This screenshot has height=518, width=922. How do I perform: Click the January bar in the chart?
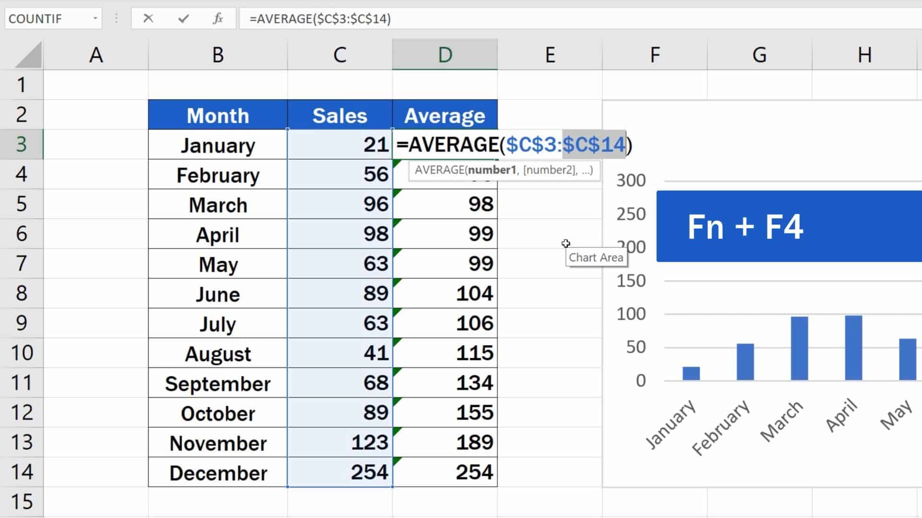691,373
